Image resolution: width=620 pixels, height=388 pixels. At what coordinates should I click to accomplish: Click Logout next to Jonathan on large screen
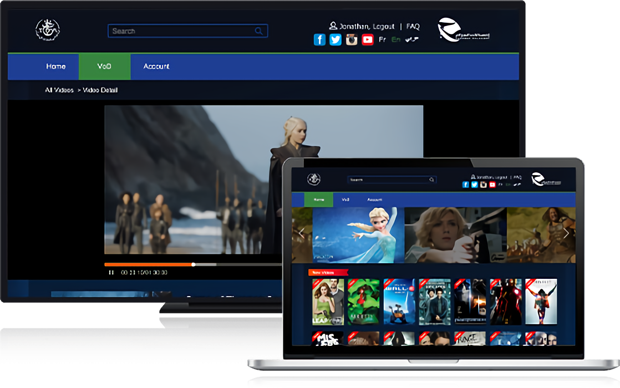coord(383,26)
